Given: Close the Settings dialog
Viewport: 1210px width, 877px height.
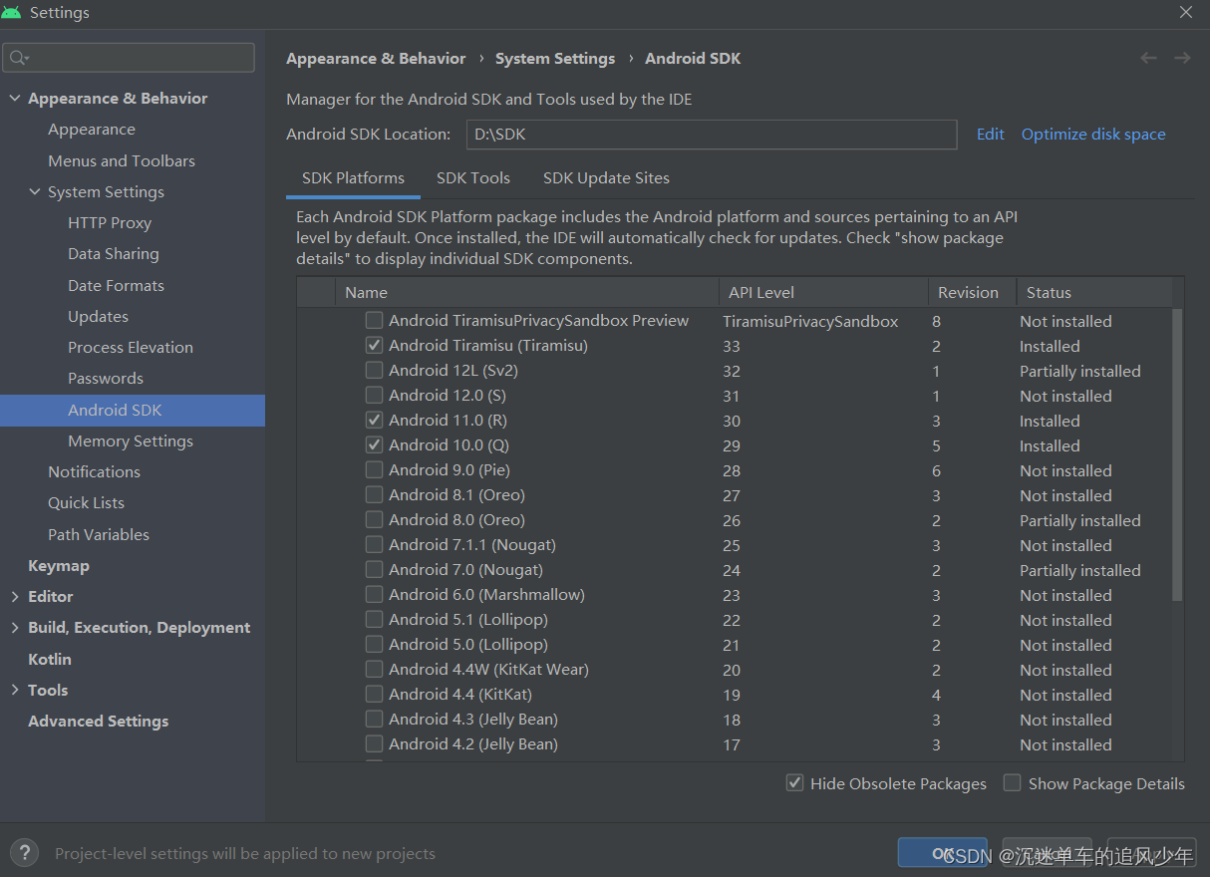Looking at the screenshot, I should coord(1186,13).
